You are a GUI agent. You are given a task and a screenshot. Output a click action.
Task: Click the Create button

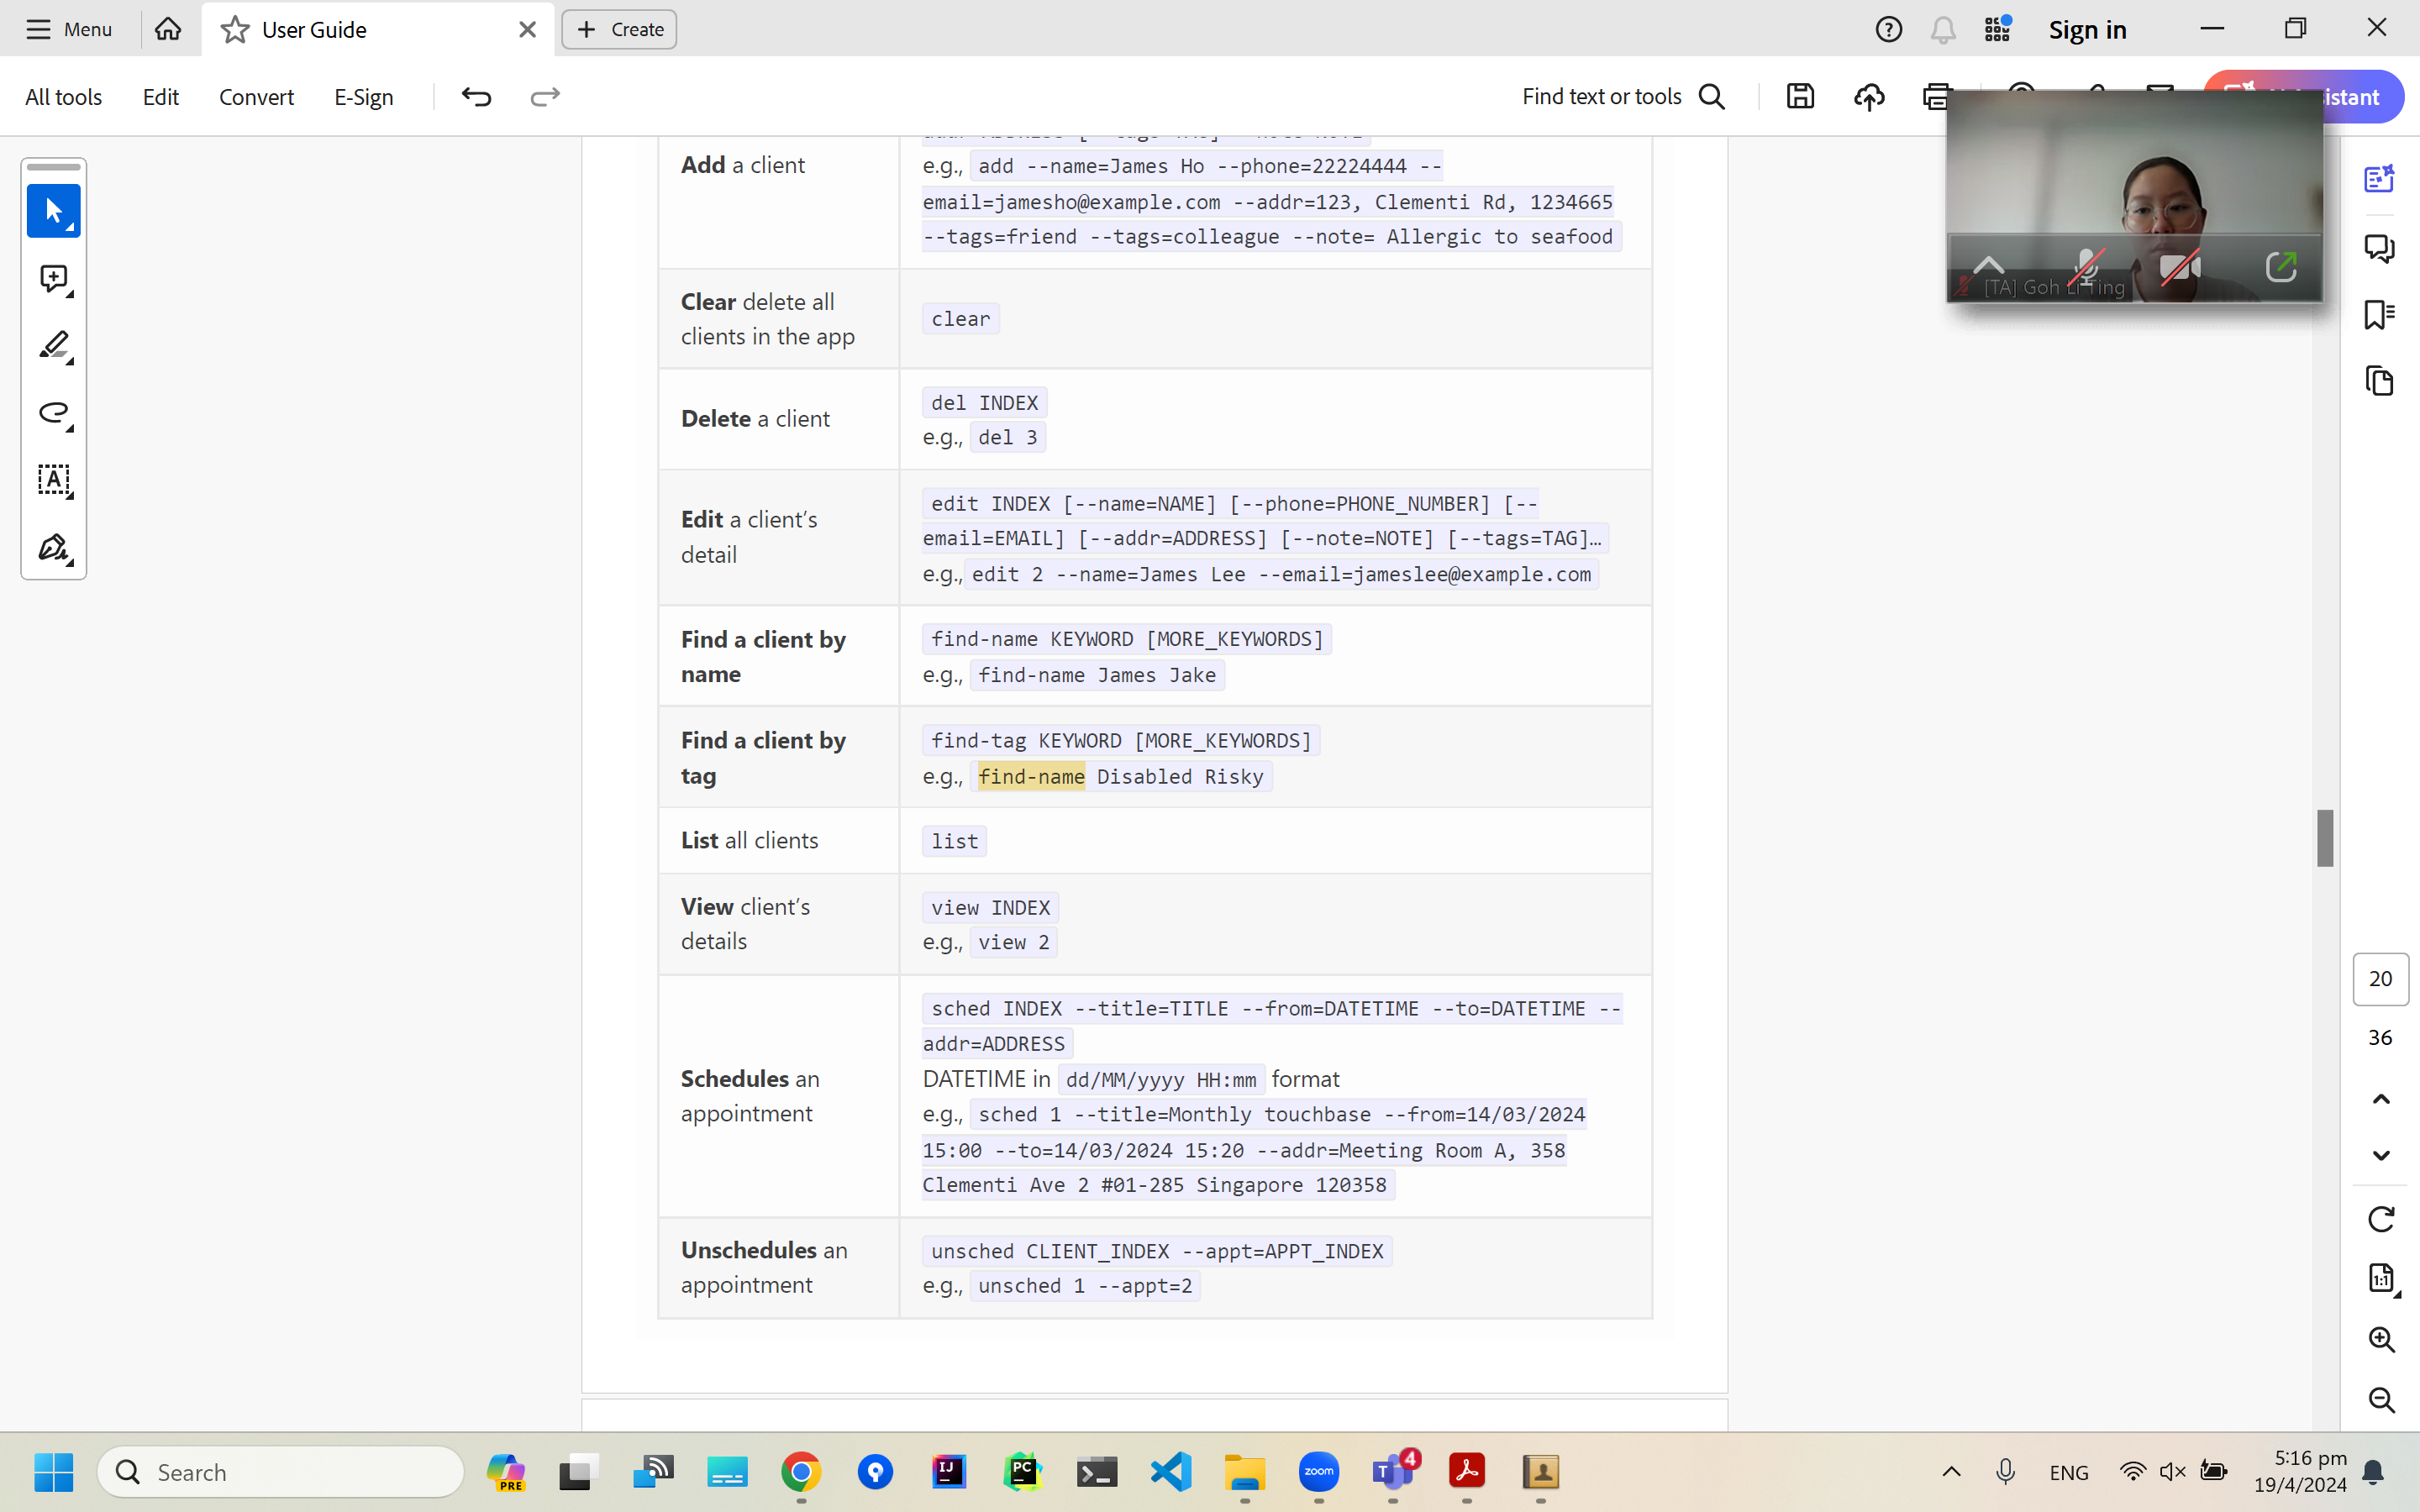619,29
